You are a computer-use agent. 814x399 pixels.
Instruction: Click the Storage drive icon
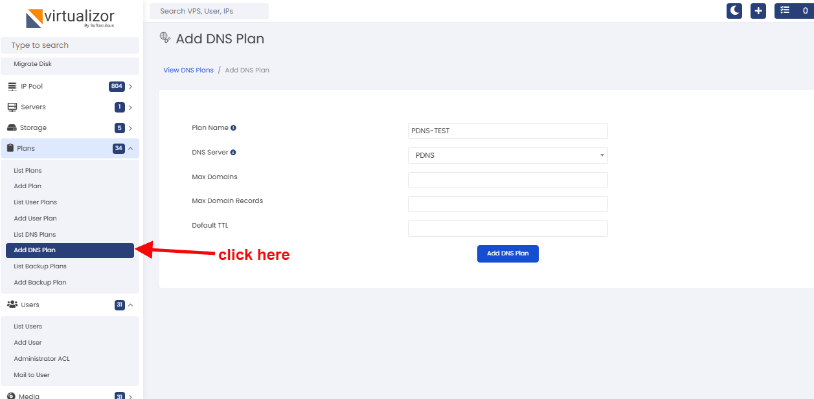[x=12, y=128]
